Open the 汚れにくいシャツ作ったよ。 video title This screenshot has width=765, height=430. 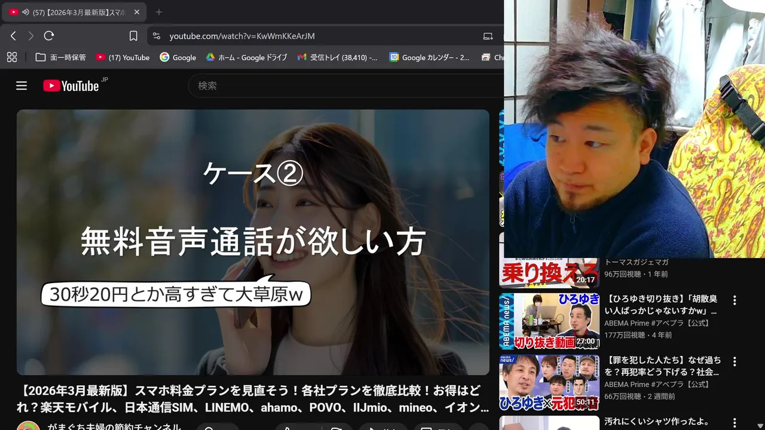click(x=656, y=422)
